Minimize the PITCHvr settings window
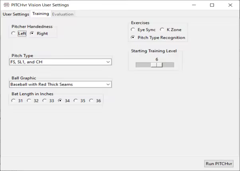The height and width of the screenshot is (171, 240). [194, 5]
